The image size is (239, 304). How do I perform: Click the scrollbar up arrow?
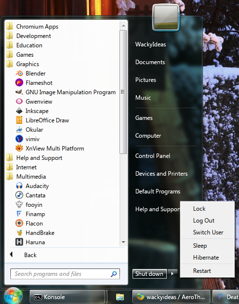(123, 26)
